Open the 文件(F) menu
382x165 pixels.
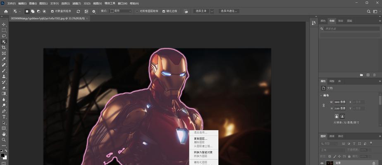point(11,4)
